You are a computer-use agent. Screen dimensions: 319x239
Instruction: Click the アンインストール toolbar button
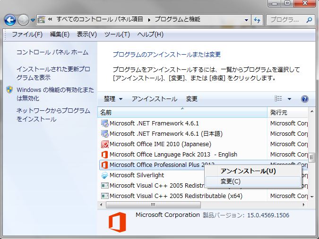point(155,99)
